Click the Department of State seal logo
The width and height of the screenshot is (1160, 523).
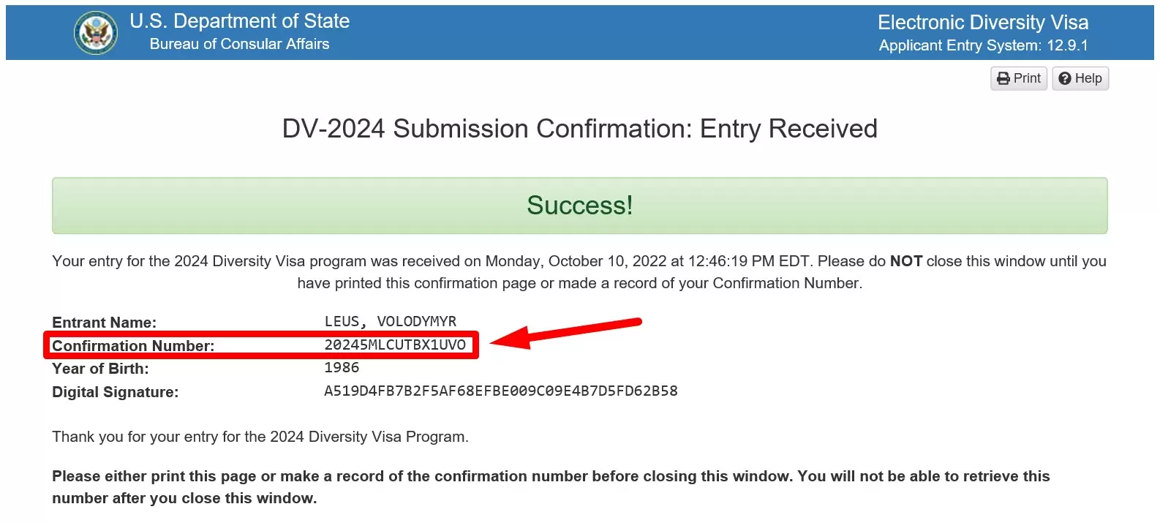pos(96,33)
